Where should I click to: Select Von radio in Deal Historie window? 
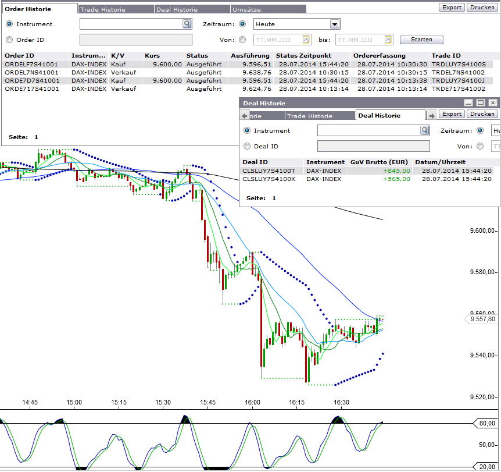[480, 146]
